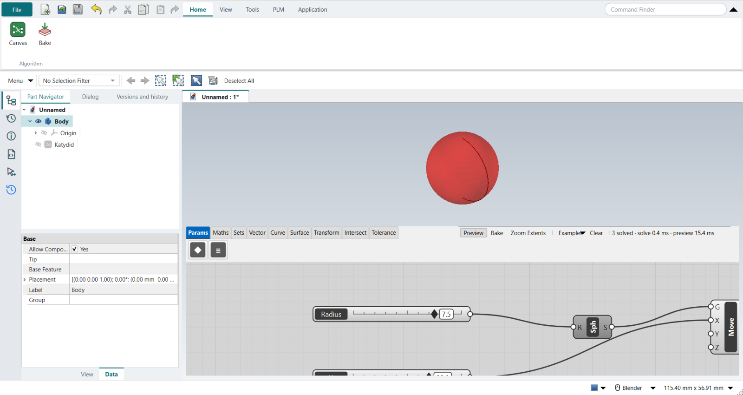
Task: Expand the Origin tree node
Action: click(x=35, y=133)
